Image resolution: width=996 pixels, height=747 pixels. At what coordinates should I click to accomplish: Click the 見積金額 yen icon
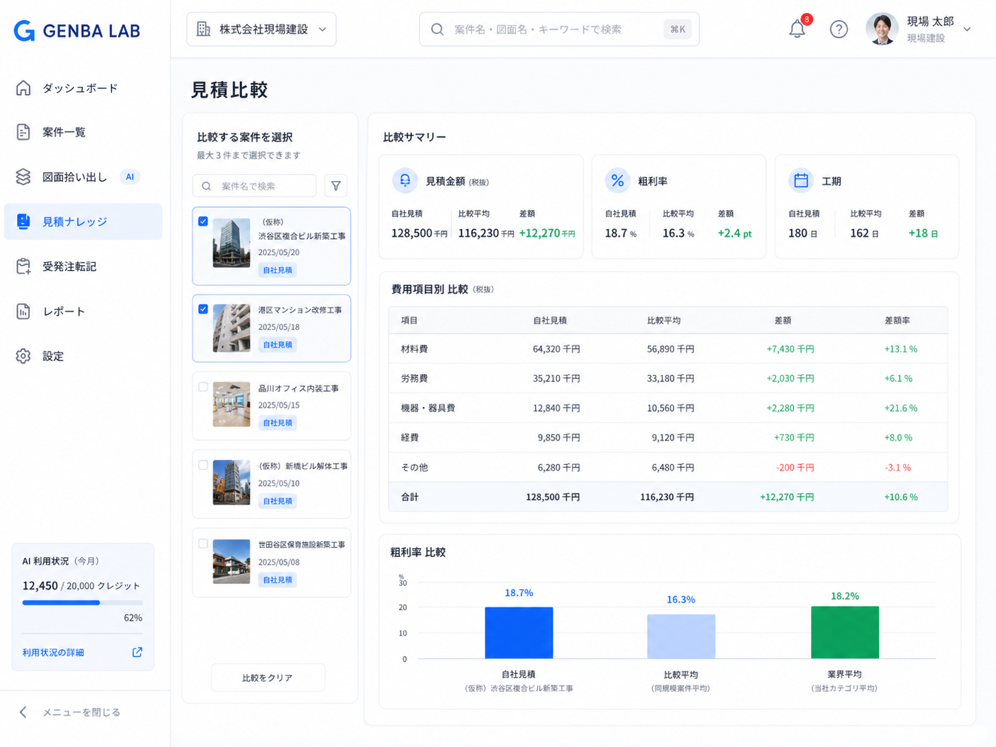click(405, 180)
